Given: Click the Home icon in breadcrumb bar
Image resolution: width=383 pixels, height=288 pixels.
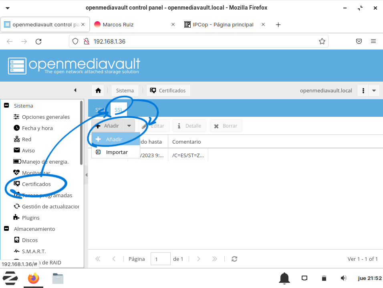Looking at the screenshot, I should pos(98,90).
